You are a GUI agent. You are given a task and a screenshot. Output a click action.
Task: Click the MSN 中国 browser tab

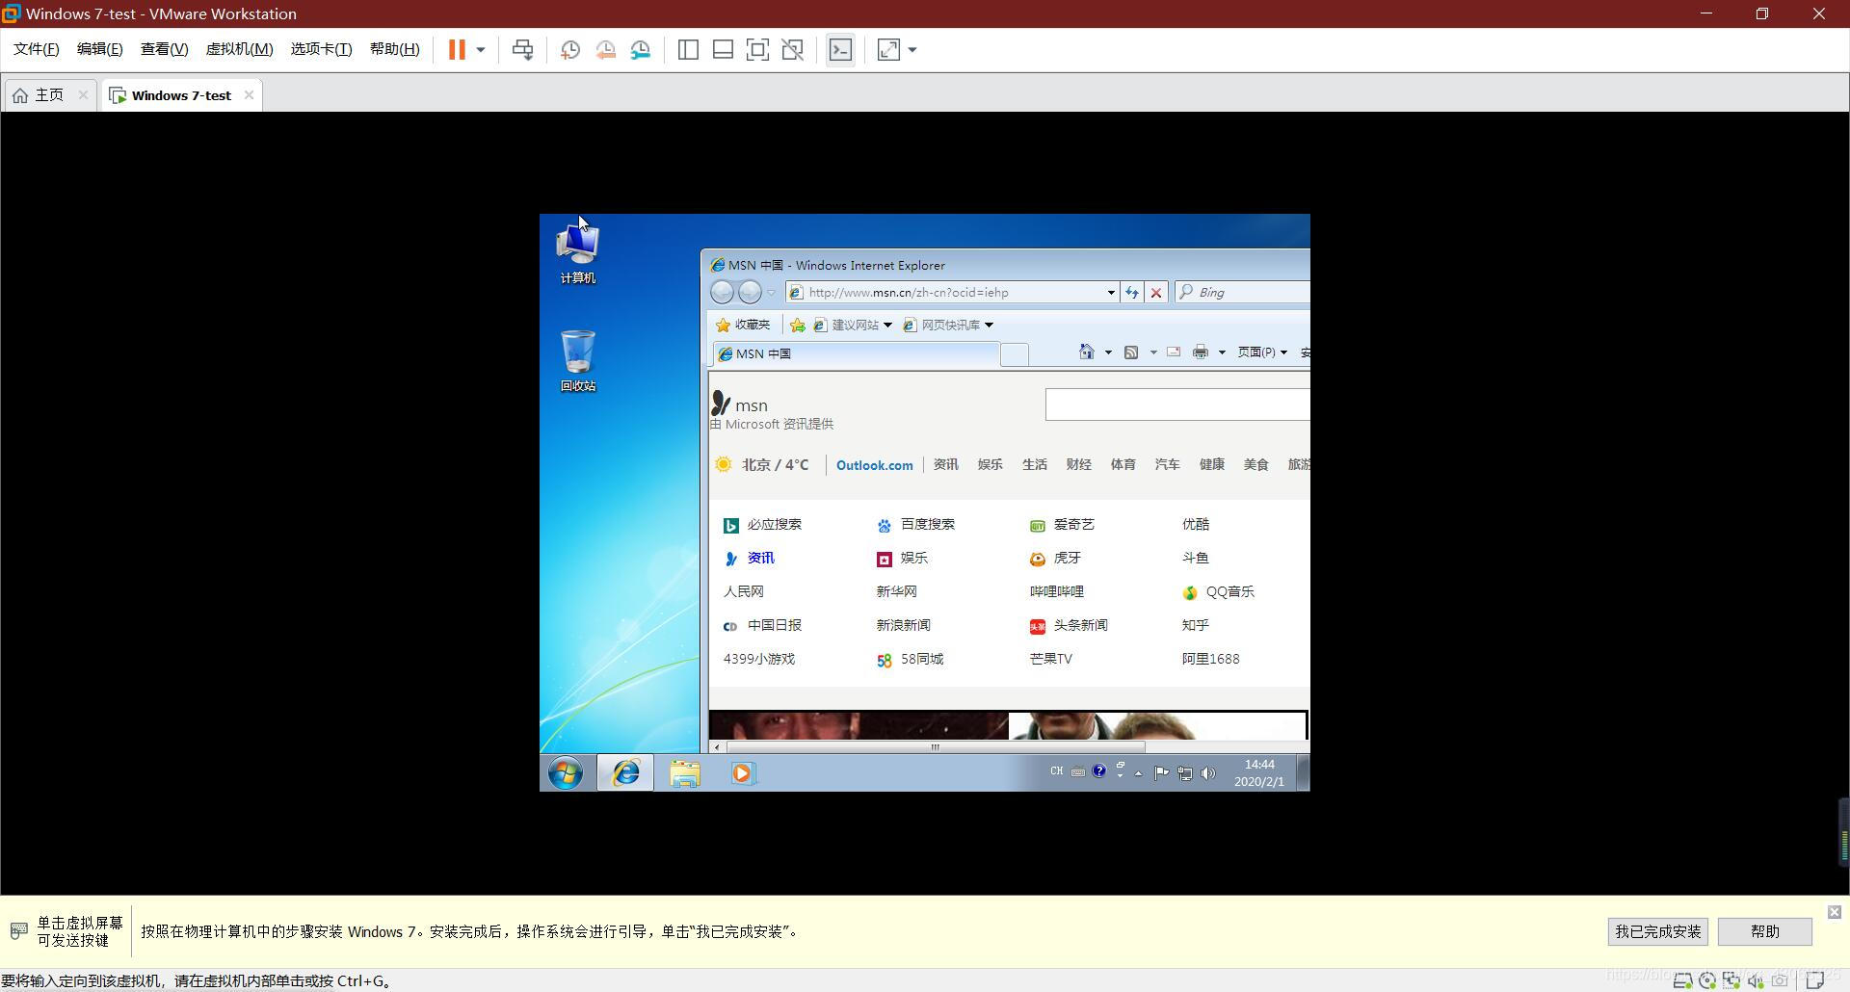(x=856, y=353)
